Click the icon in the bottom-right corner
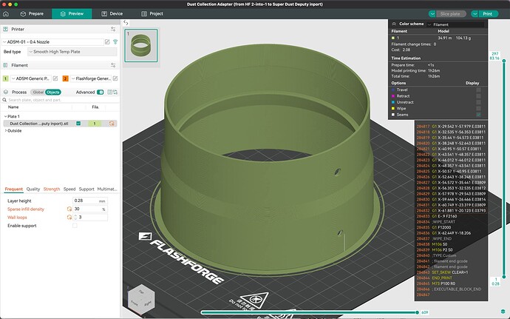This screenshot has height=319, width=510. pyautogui.click(x=503, y=312)
